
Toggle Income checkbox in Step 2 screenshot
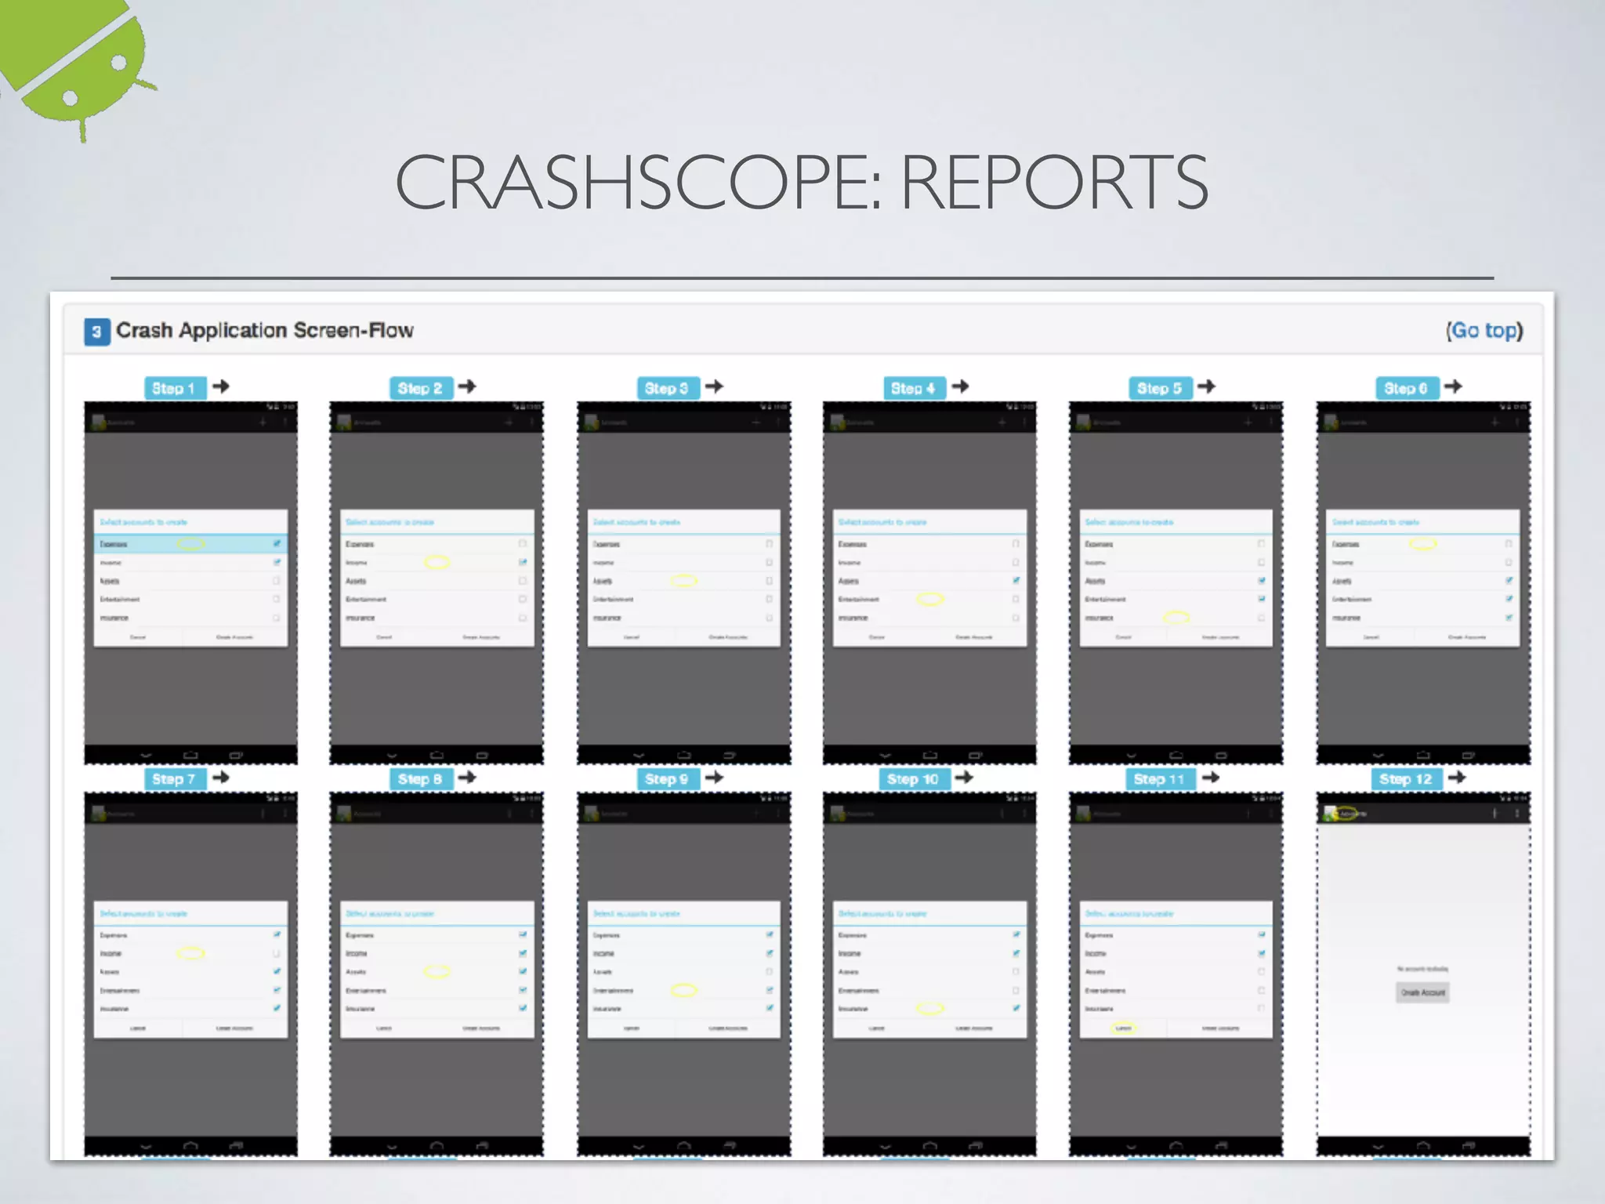click(x=523, y=562)
